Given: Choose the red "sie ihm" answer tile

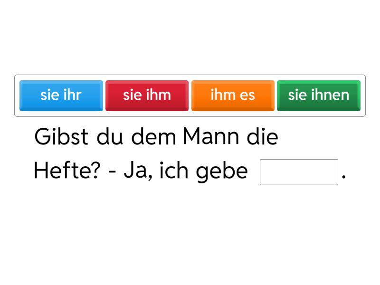Looking at the screenshot, I should point(147,96).
